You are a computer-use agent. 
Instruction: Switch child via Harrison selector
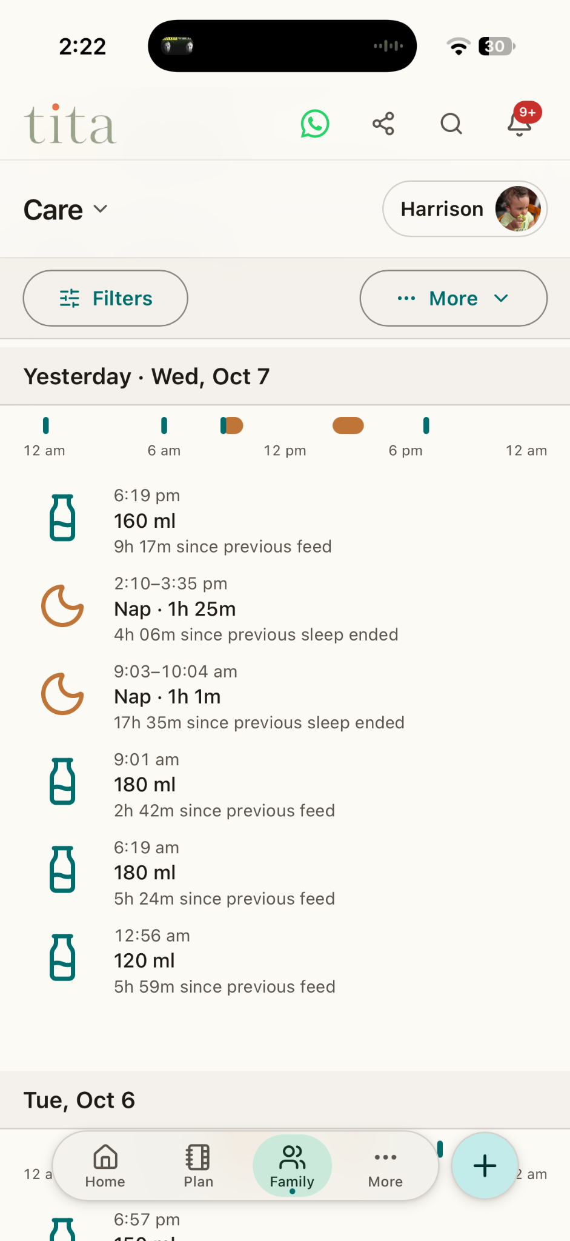[465, 209]
